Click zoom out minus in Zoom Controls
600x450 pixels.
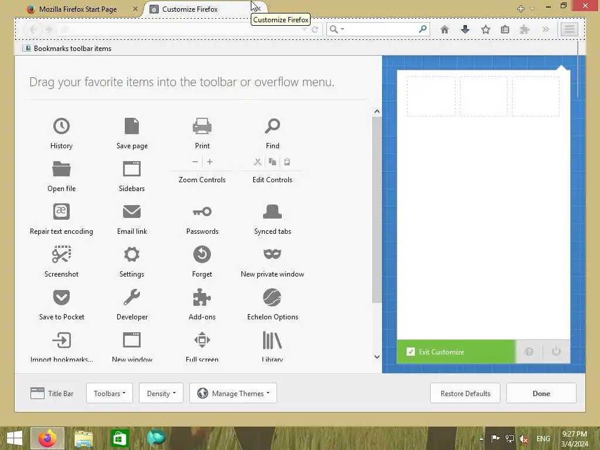pos(195,162)
